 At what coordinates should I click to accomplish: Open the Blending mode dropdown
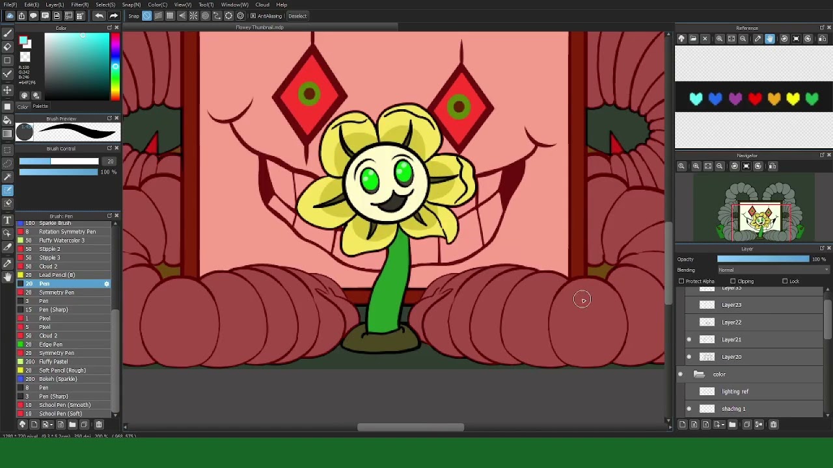click(773, 270)
